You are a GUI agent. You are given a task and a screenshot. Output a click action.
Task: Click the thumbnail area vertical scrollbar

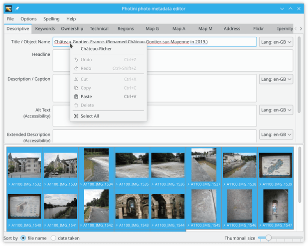point(300,175)
